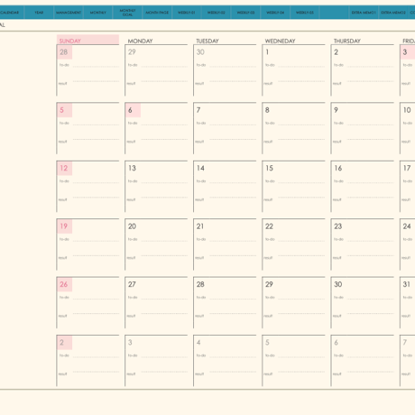This screenshot has height=415, width=415.
Task: Click the MONDAY column header
Action: pos(140,41)
